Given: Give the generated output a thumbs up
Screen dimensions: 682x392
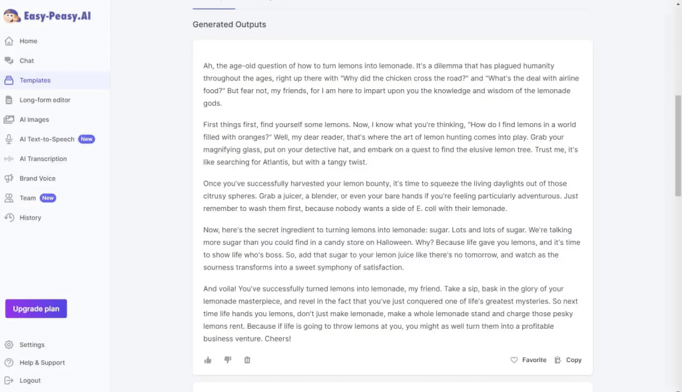Looking at the screenshot, I should point(207,359).
